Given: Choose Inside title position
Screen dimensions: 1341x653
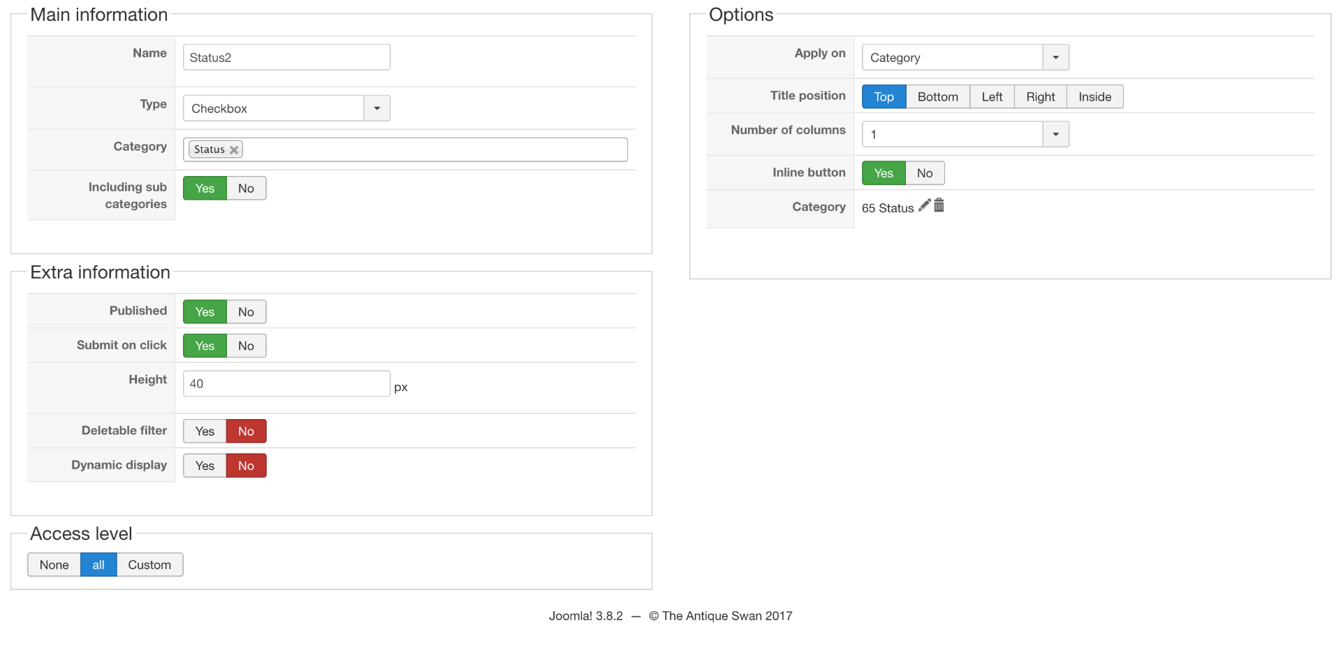Looking at the screenshot, I should 1094,97.
